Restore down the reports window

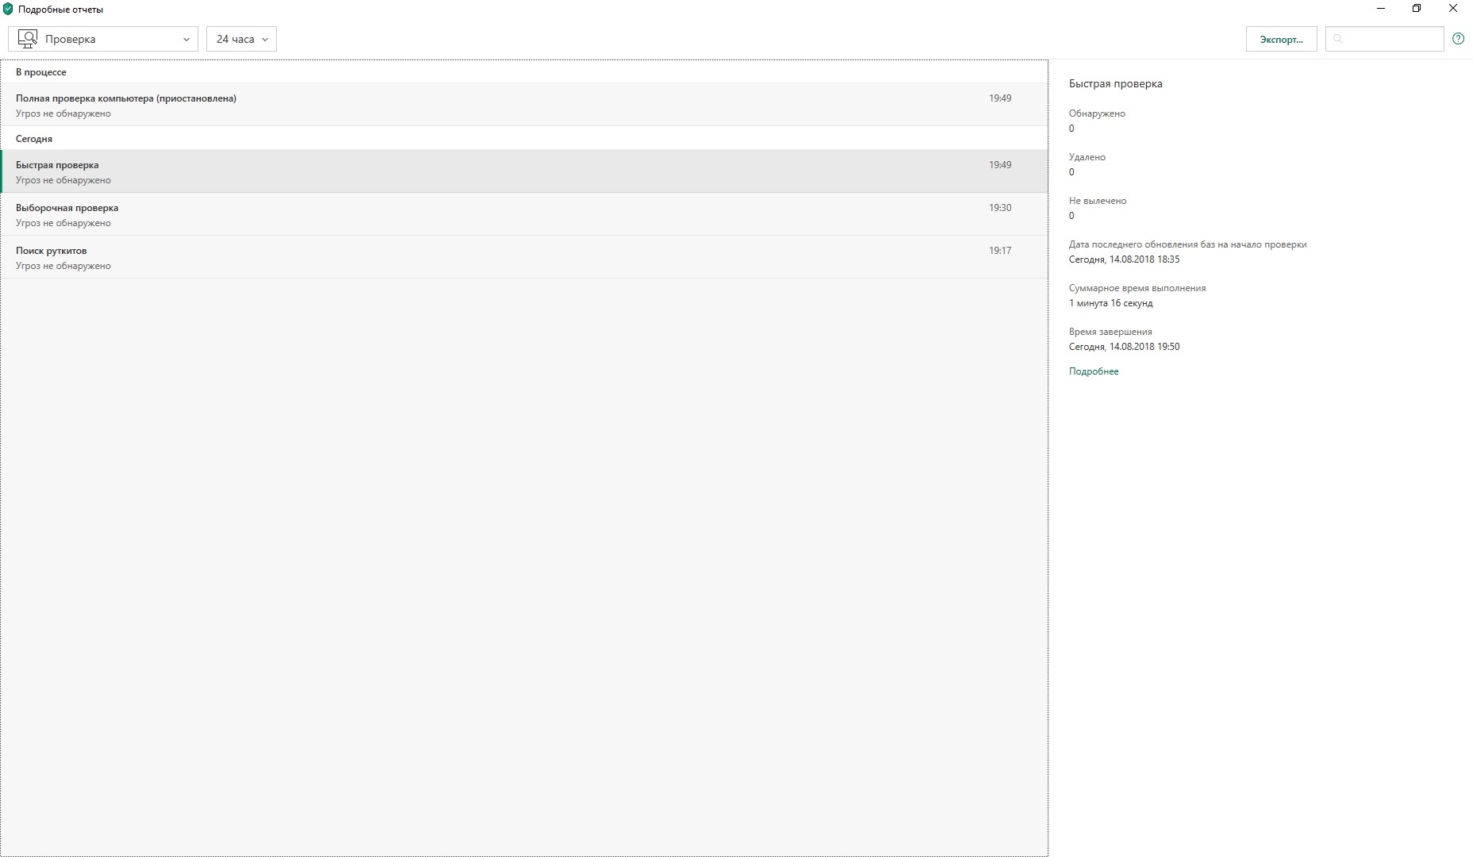pos(1417,9)
